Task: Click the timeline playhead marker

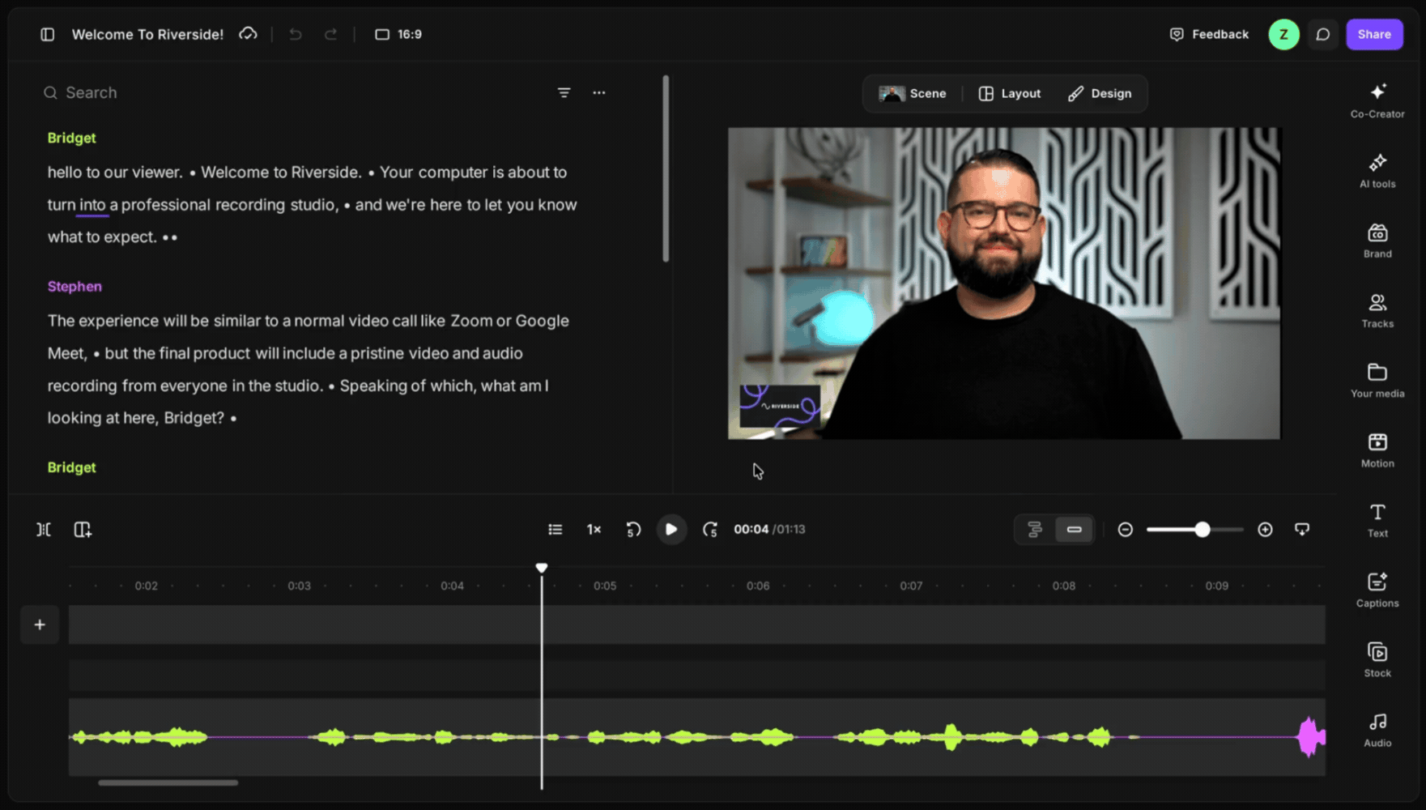Action: (x=542, y=568)
